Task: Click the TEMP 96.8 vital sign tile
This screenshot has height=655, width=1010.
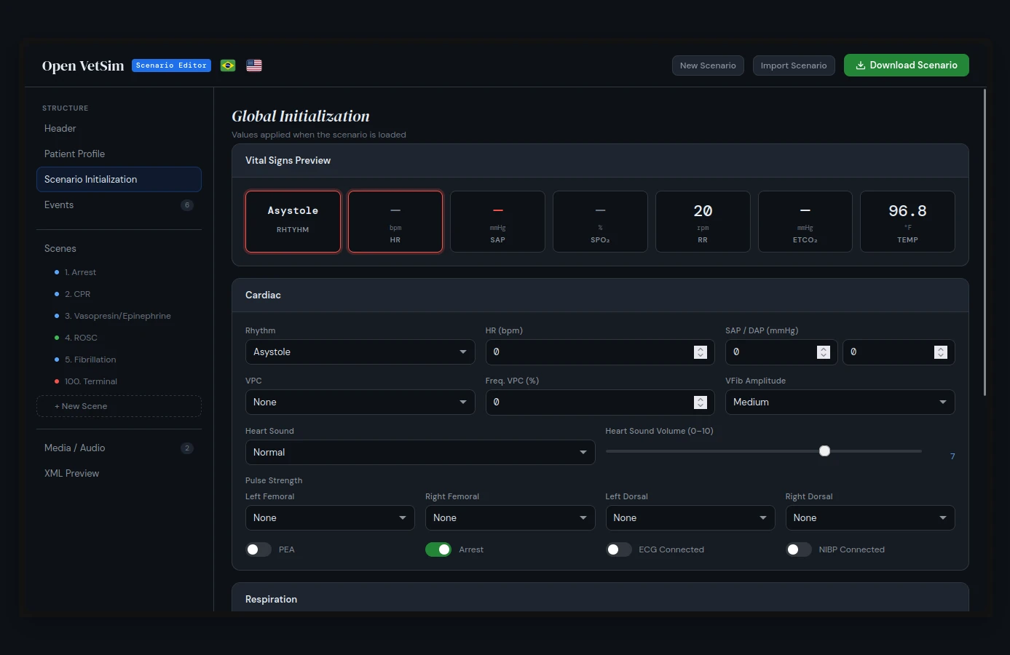Action: [907, 221]
